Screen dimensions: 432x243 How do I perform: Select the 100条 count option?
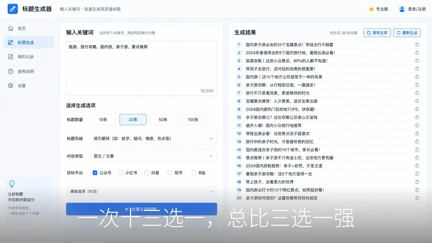coord(193,120)
